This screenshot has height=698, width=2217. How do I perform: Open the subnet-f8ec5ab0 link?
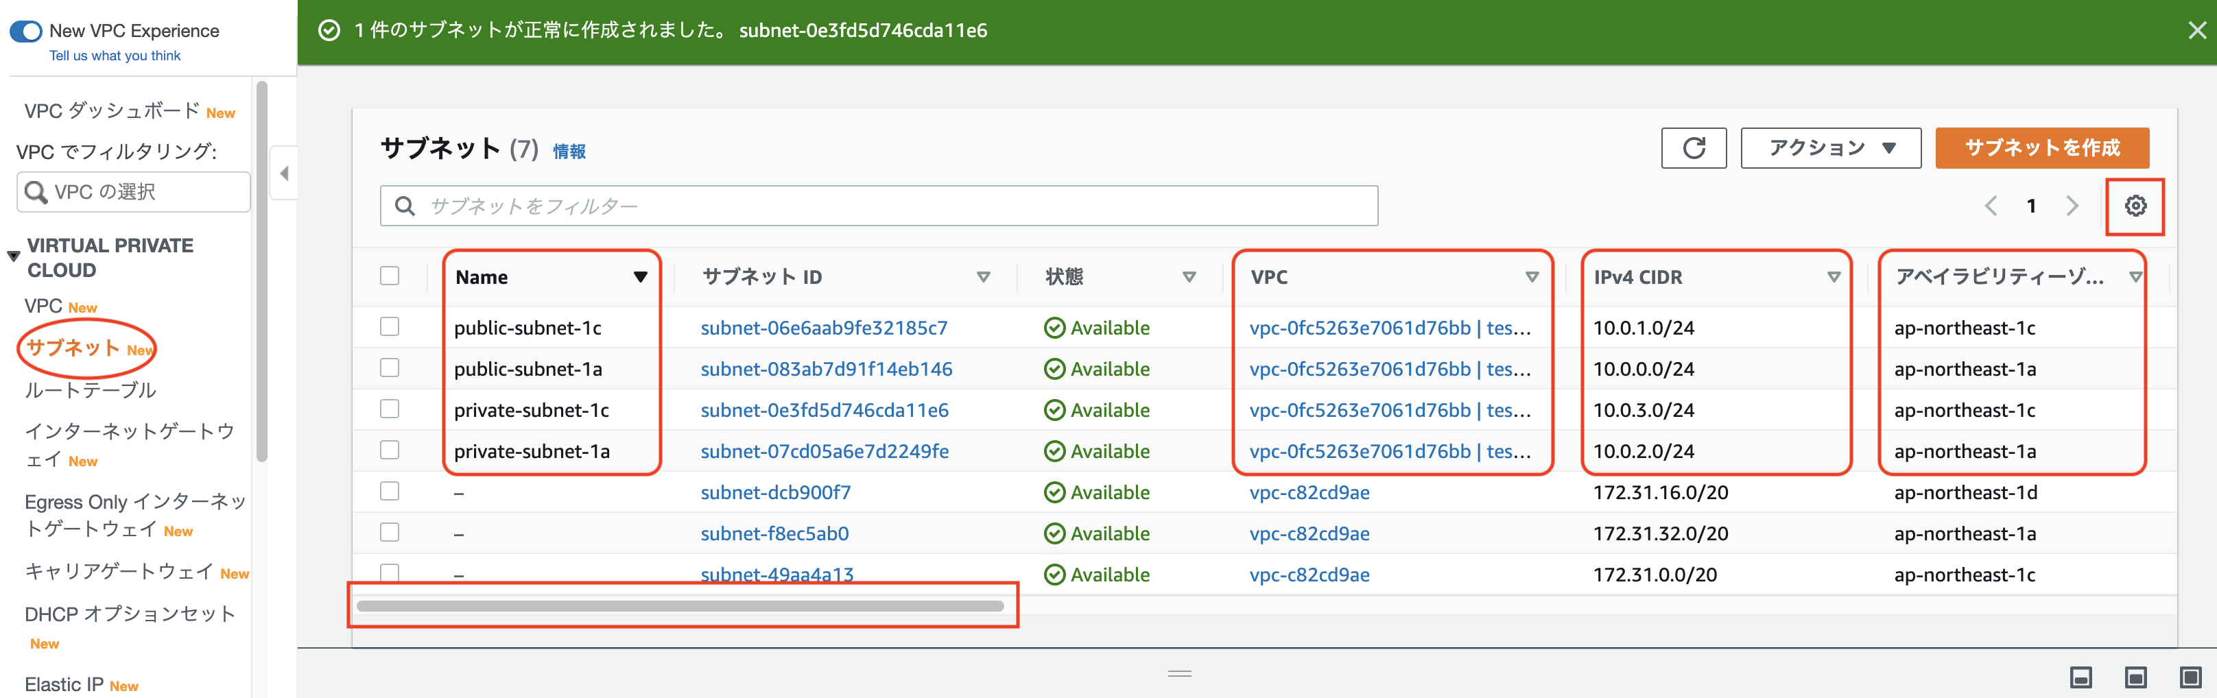click(774, 533)
